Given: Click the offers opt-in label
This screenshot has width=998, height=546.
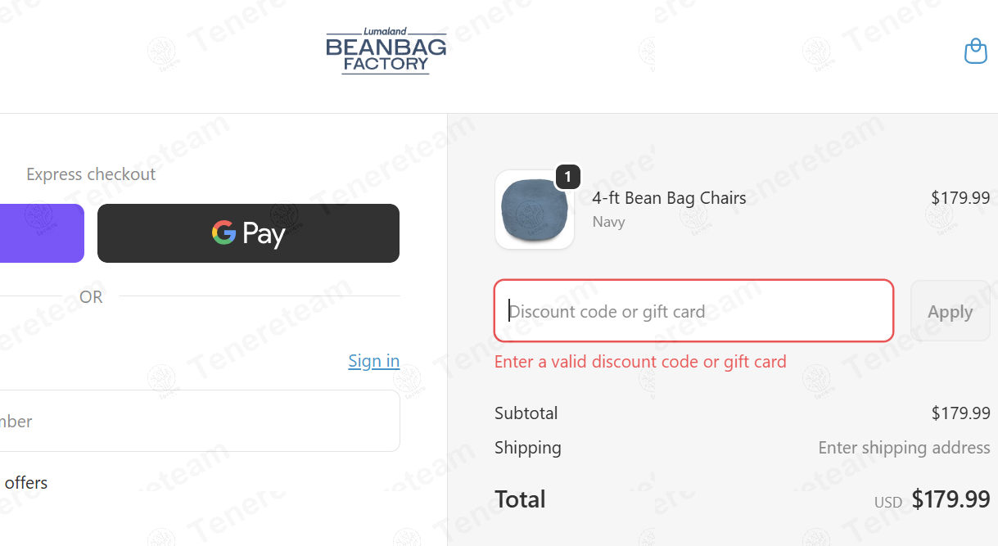Looking at the screenshot, I should (x=26, y=483).
